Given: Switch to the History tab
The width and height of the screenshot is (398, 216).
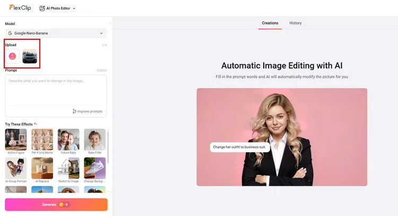Looking at the screenshot, I should 296,23.
